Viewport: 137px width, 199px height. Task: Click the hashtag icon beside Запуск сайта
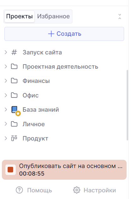14,52
